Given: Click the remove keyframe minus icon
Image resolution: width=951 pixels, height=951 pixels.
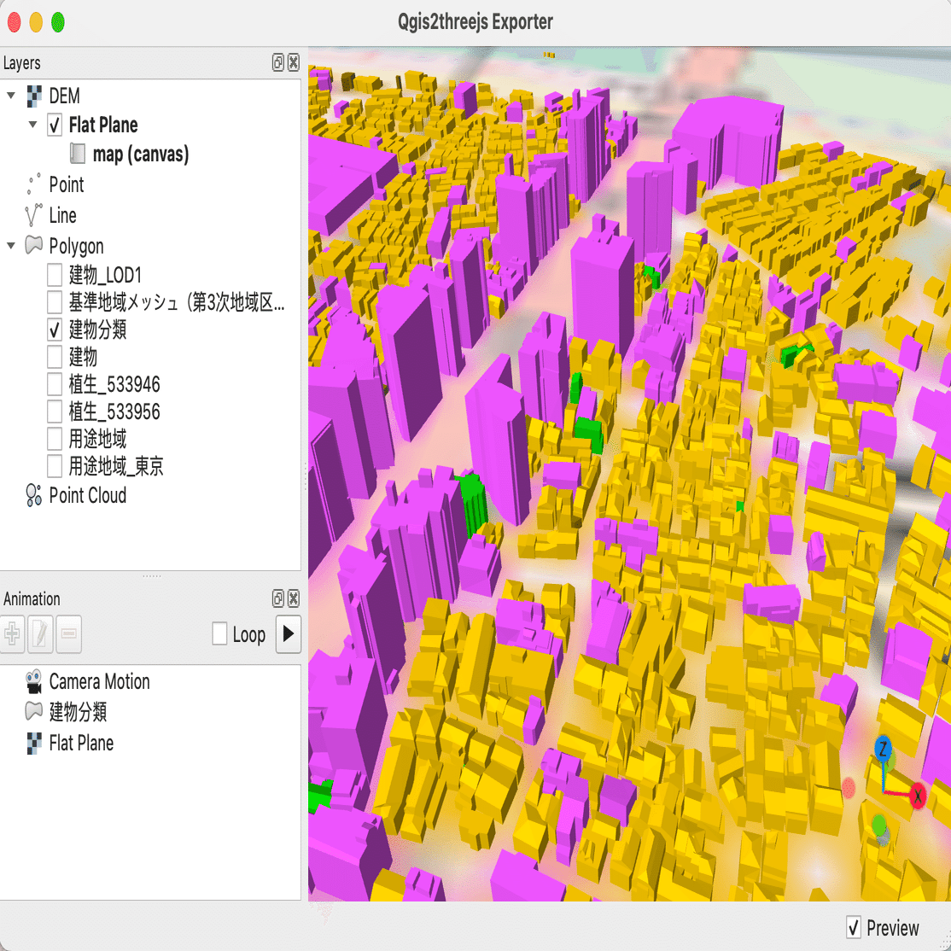Looking at the screenshot, I should [68, 634].
